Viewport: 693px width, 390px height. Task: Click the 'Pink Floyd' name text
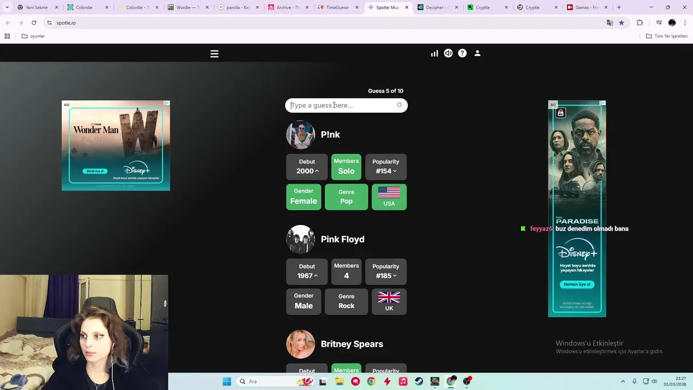pos(343,239)
